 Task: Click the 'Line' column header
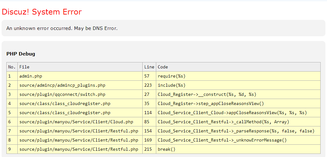click(149, 67)
